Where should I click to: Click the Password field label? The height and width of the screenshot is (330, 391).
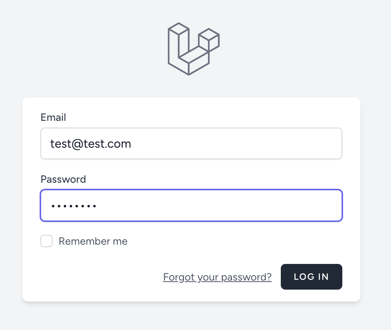(63, 179)
